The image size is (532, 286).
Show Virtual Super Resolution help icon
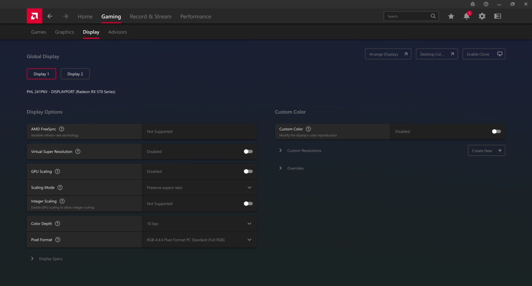[78, 151]
